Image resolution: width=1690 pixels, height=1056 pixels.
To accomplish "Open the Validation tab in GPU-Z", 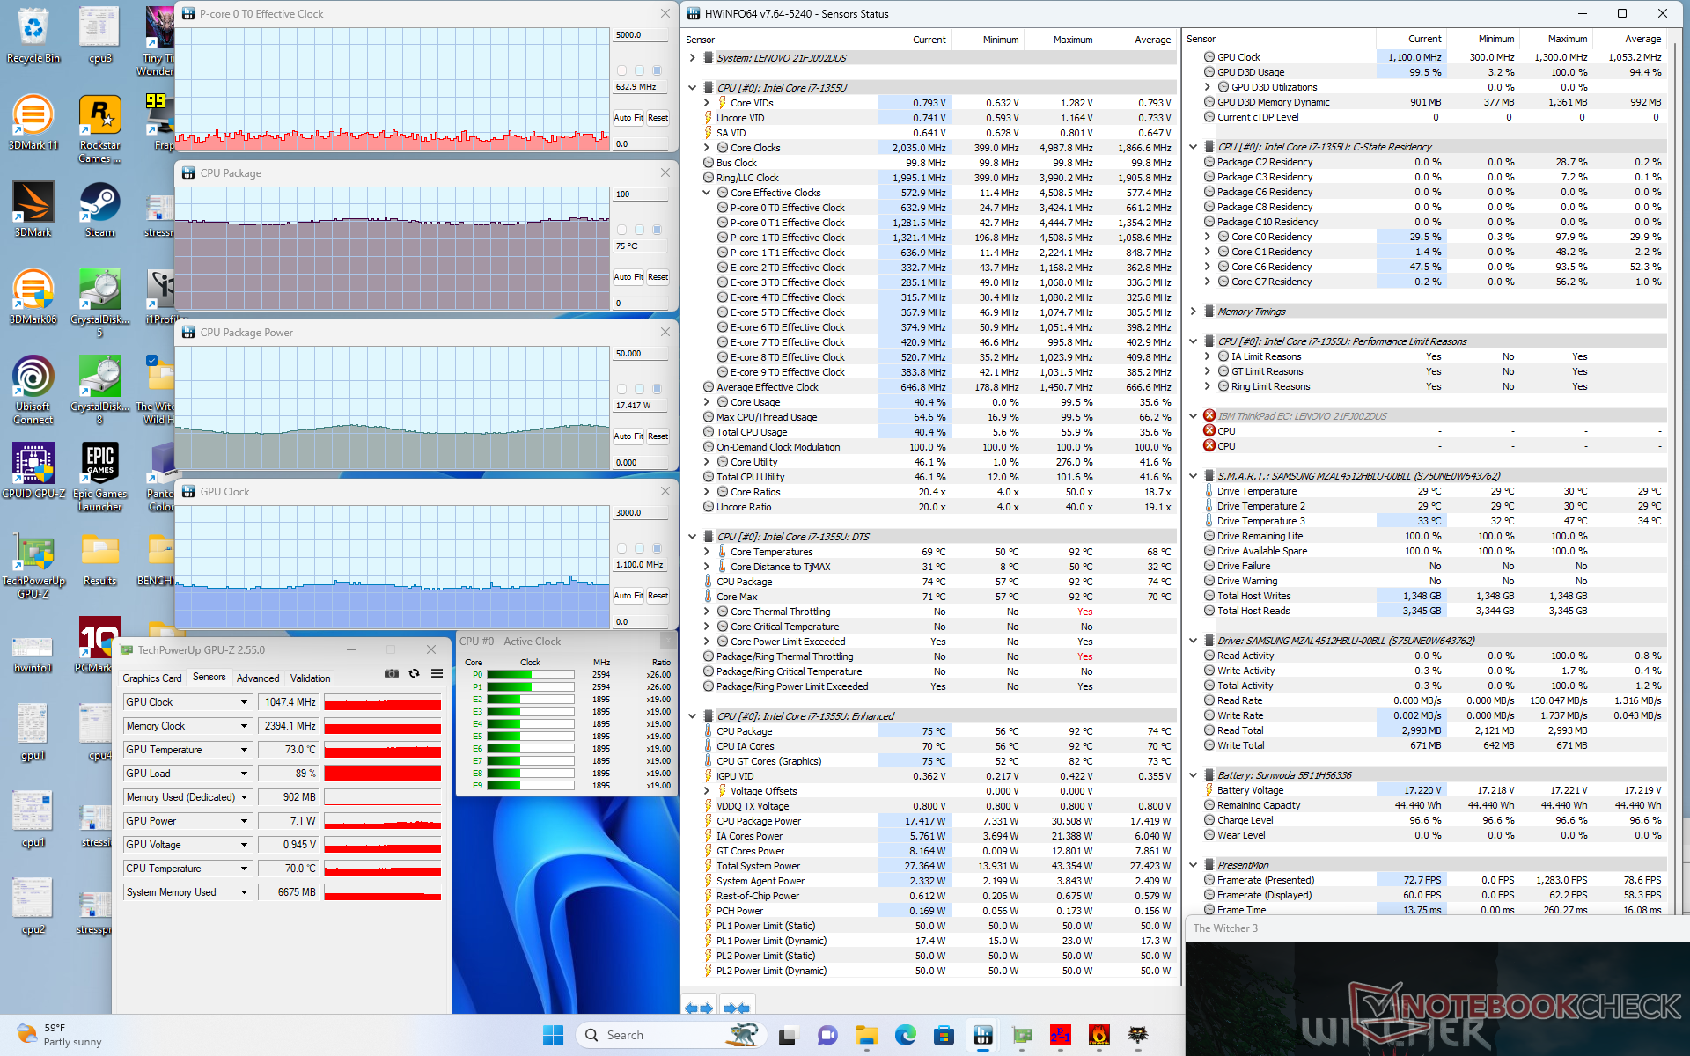I will coord(311,678).
